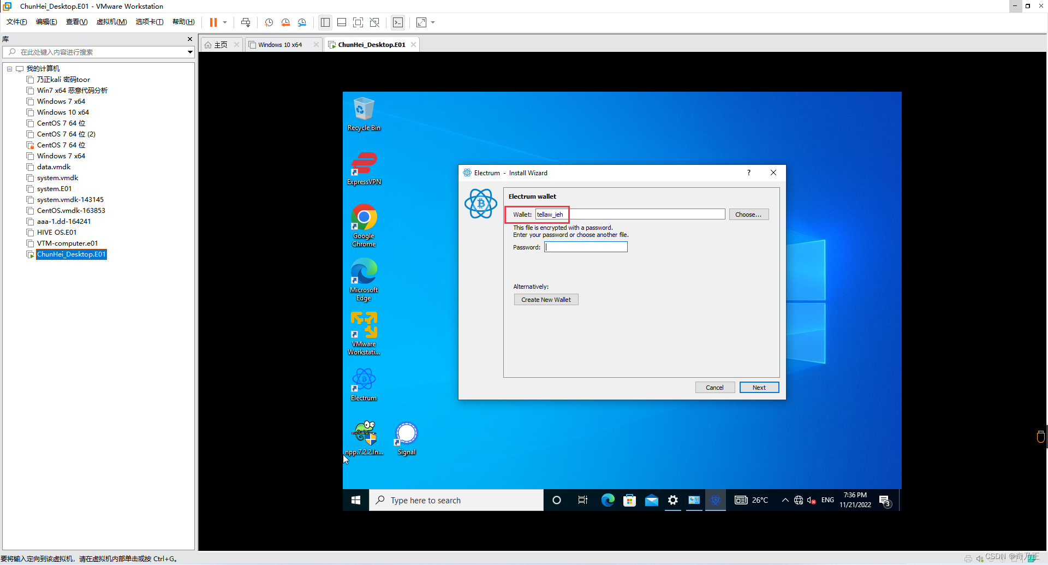The image size is (1048, 565).
Task: Open the console view terminal icon
Action: [398, 22]
